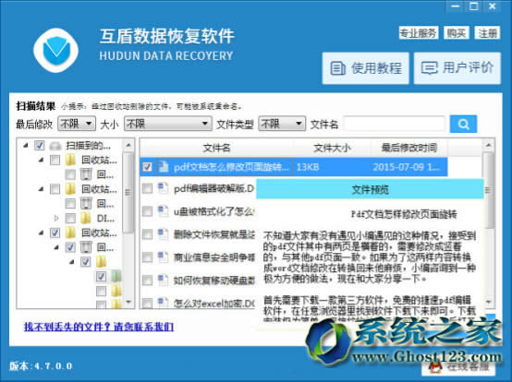Click the 购买 purchase button
The image size is (512, 382).
(457, 33)
